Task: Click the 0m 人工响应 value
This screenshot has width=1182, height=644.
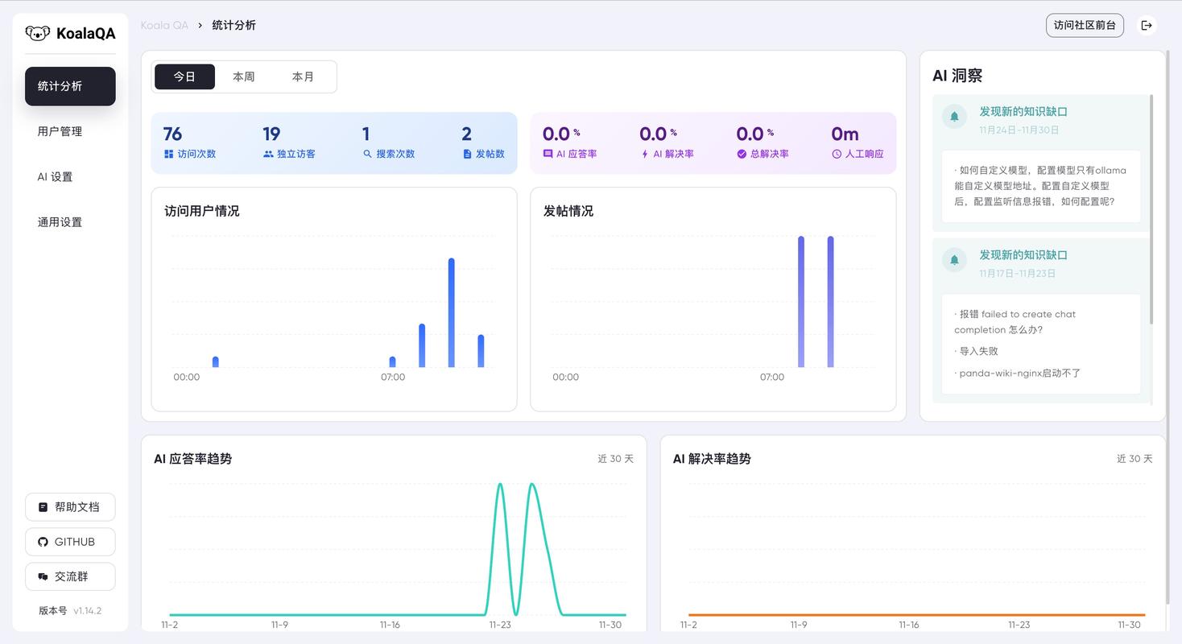Action: (x=845, y=134)
